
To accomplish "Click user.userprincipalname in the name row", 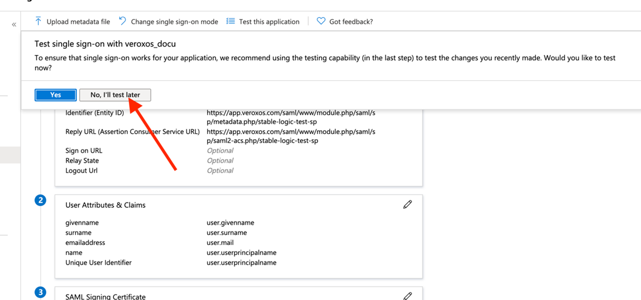I will 241,253.
